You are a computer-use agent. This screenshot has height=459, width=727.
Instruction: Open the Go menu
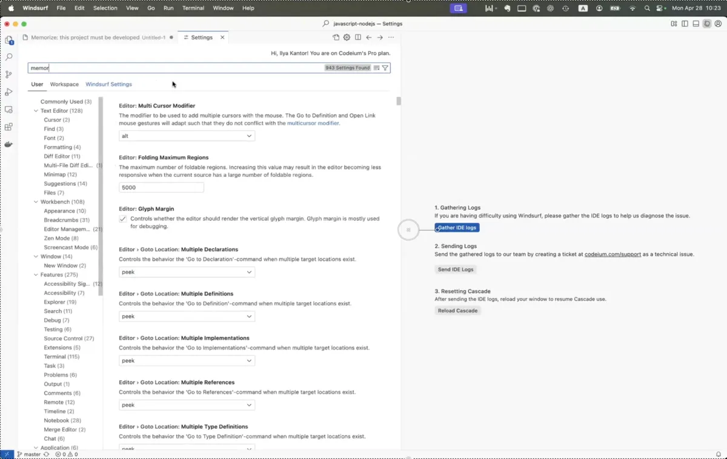(x=151, y=8)
